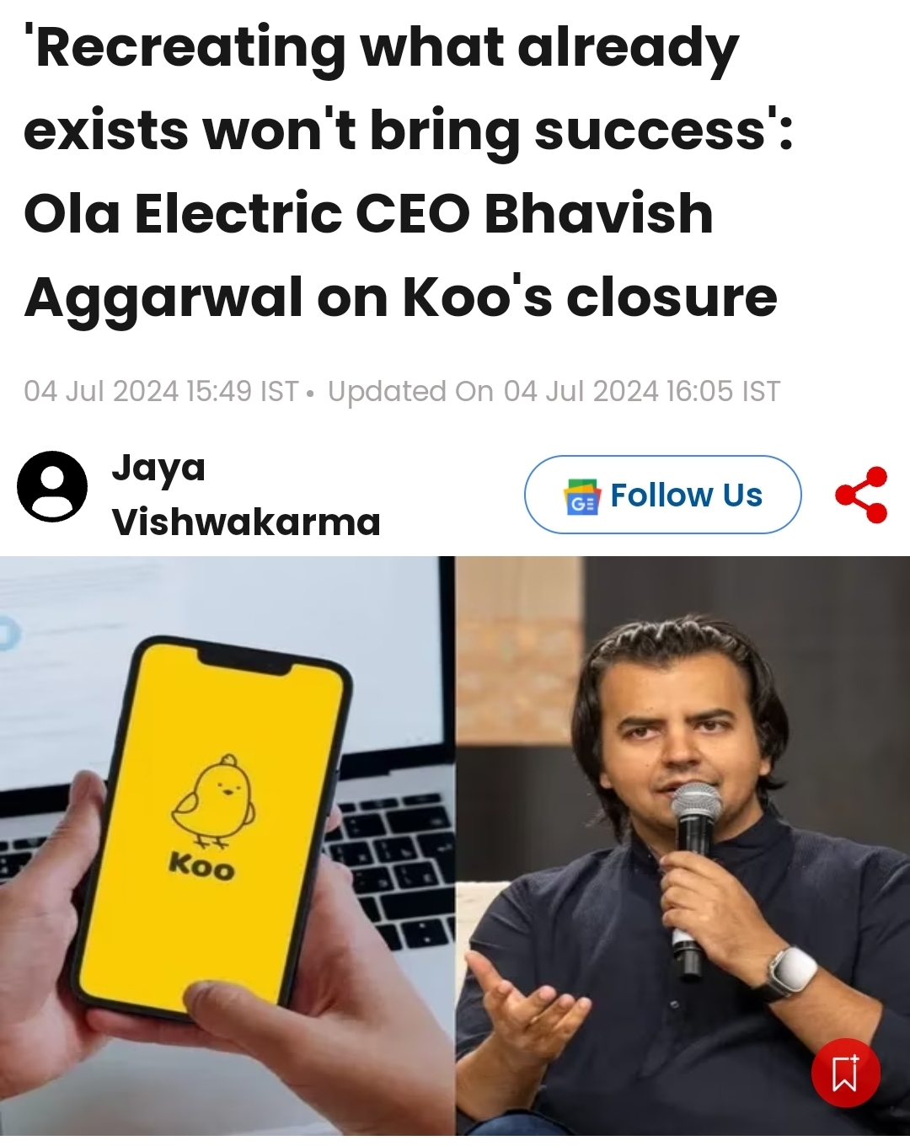
Task: Select headline text 'Ola Electric CEO Bhavish'
Action: [x=368, y=212]
